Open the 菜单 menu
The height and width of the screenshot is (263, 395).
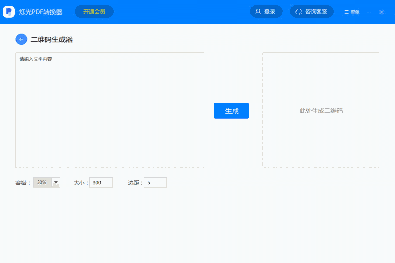(352, 12)
